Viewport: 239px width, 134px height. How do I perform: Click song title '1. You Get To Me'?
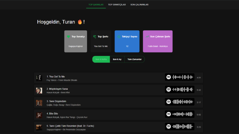pos(56,77)
